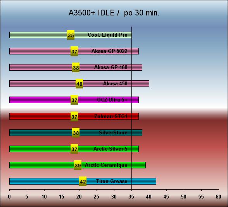Click the 'Titan Grease' bar label
The width and height of the screenshot is (228, 207).
point(112,181)
